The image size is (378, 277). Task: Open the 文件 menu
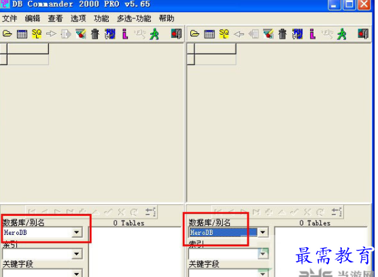(x=10, y=18)
